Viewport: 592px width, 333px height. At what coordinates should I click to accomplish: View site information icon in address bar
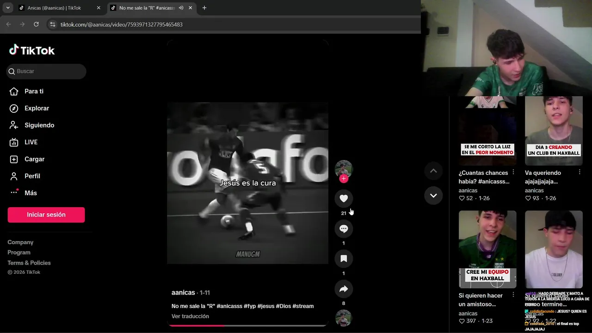pos(53,25)
